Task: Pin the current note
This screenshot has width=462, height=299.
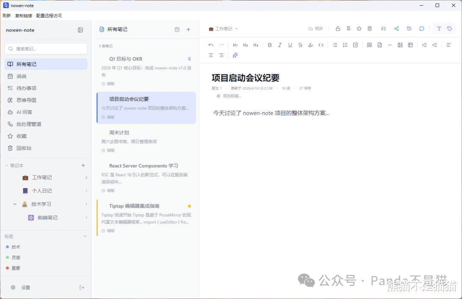Action: (x=348, y=29)
